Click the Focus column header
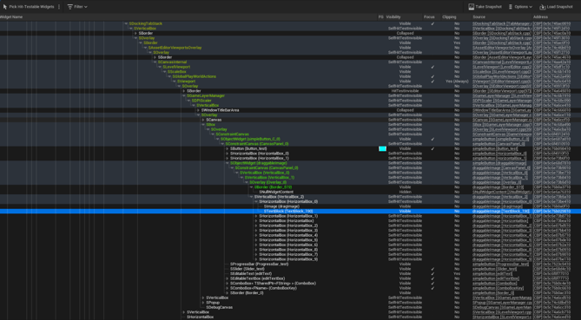581x320 pixels. [x=428, y=17]
